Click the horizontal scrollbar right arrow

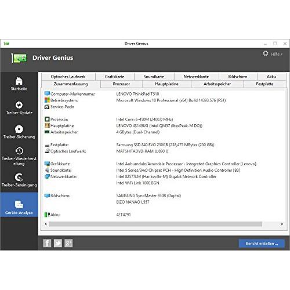(282, 224)
